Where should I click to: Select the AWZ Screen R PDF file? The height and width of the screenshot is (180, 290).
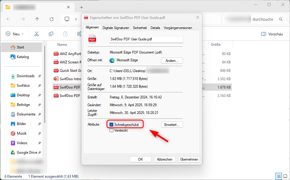tap(67, 62)
